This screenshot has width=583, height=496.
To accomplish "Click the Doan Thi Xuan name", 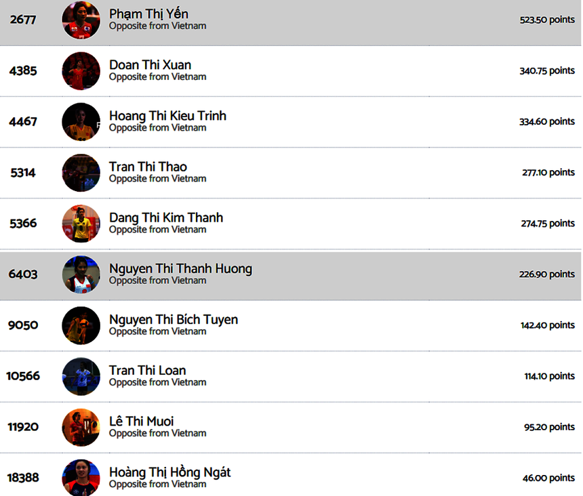I will coord(150,65).
